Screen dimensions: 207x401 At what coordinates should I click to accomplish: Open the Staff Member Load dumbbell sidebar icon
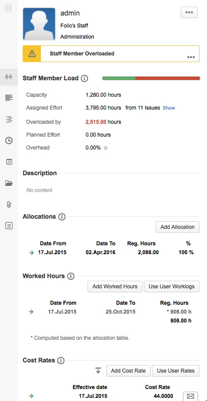click(9, 77)
